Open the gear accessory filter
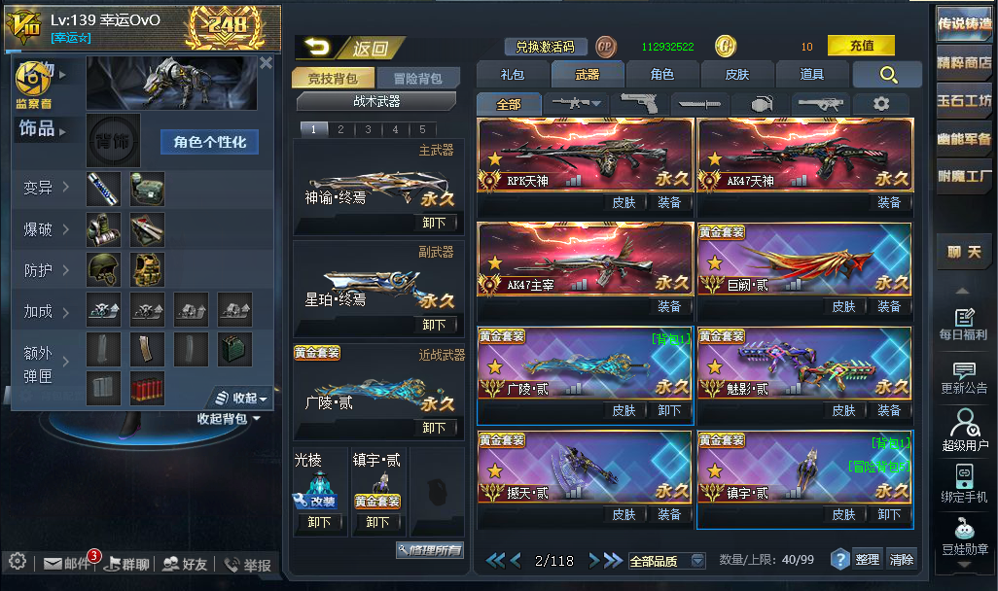The image size is (998, 591). (881, 104)
